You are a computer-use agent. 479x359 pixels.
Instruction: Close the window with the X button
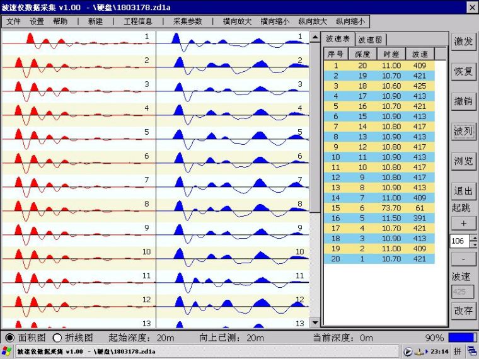470,7
